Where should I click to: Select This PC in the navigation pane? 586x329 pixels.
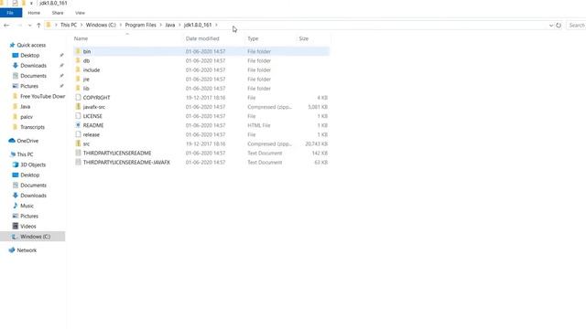point(25,154)
